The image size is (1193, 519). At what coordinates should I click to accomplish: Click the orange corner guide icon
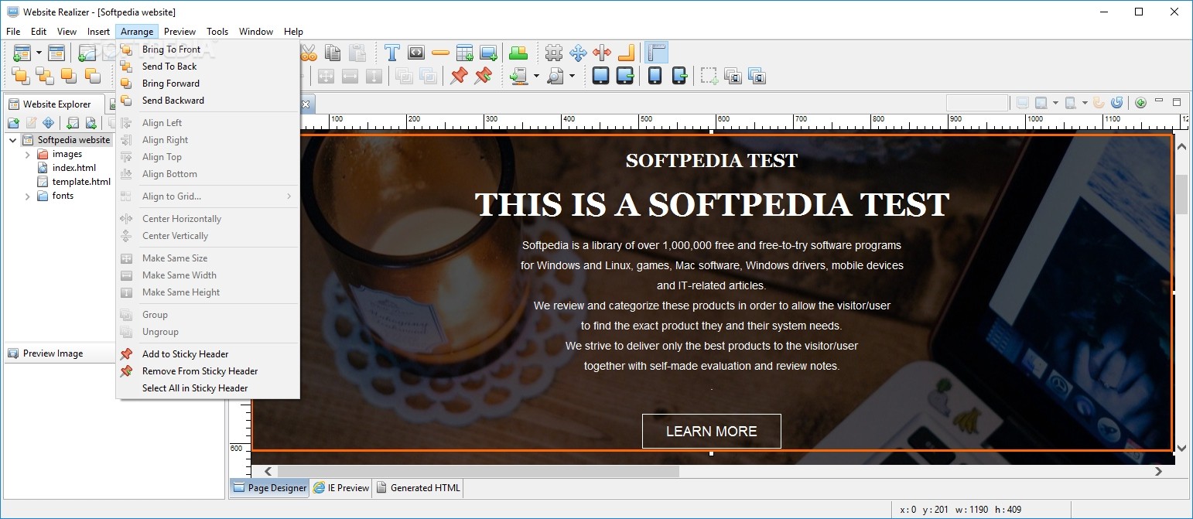(x=626, y=53)
